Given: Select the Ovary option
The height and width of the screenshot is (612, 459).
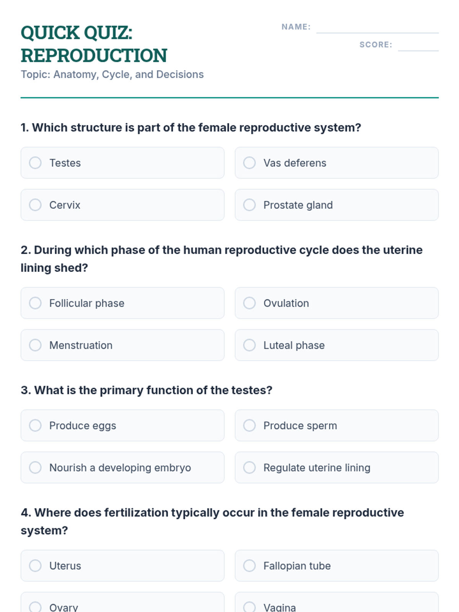Looking at the screenshot, I should coord(122,602).
